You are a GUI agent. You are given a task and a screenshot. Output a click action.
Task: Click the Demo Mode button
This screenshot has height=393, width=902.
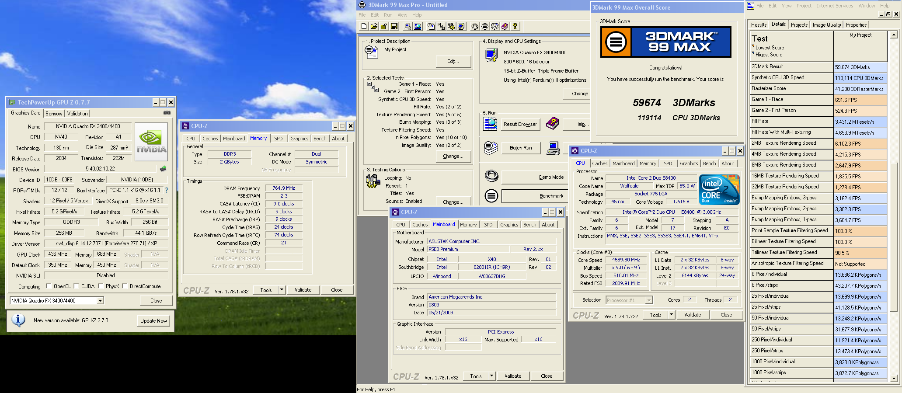tap(534, 177)
